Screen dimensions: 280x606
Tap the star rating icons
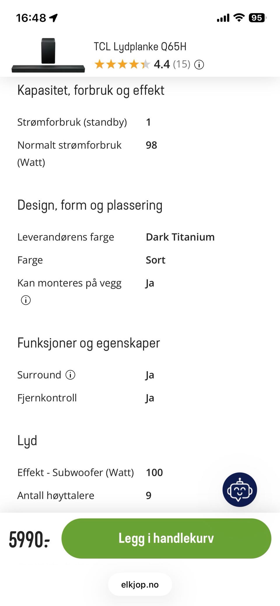click(123, 64)
